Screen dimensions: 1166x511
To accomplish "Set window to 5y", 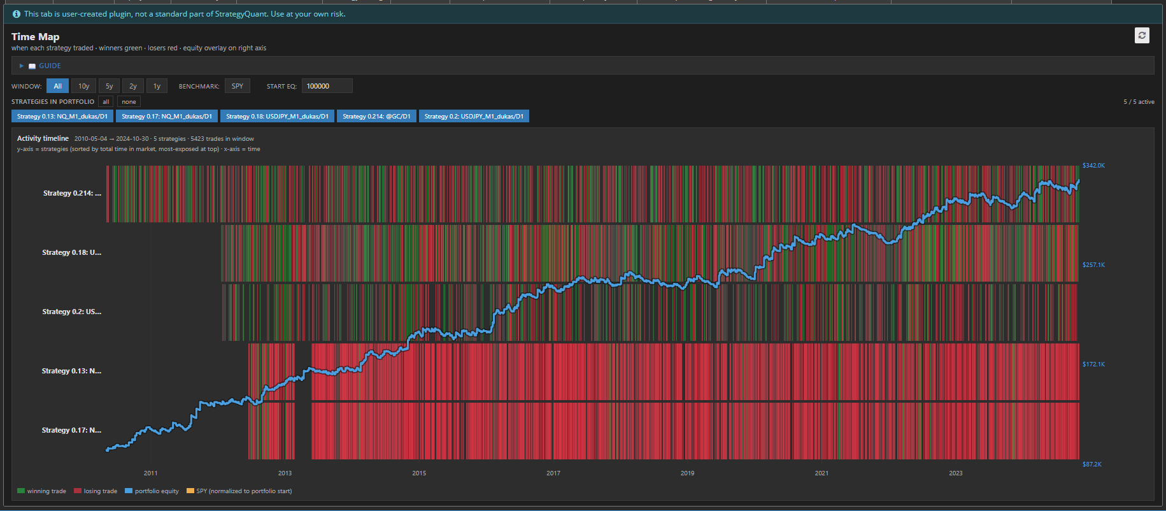I will [x=109, y=86].
